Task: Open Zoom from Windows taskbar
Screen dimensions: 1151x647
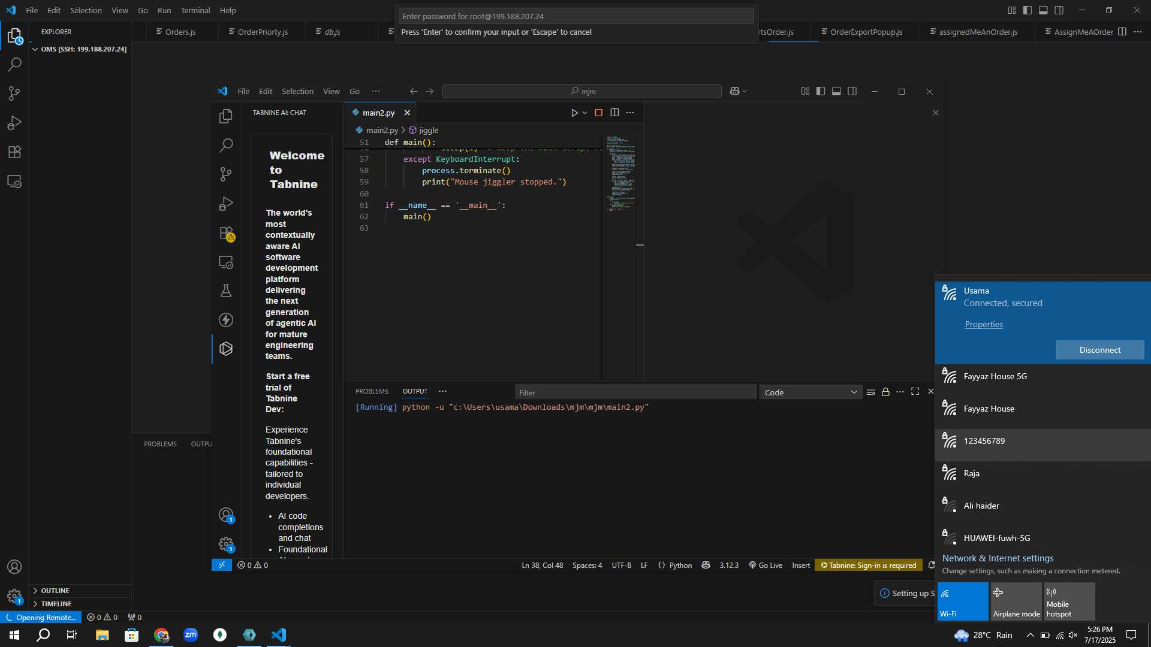Action: tap(191, 635)
